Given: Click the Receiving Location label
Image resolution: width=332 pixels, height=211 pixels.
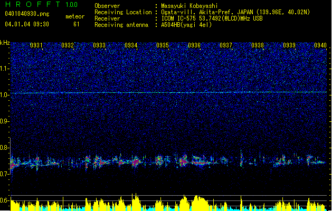Looking at the screenshot, I should tap(123, 12).
